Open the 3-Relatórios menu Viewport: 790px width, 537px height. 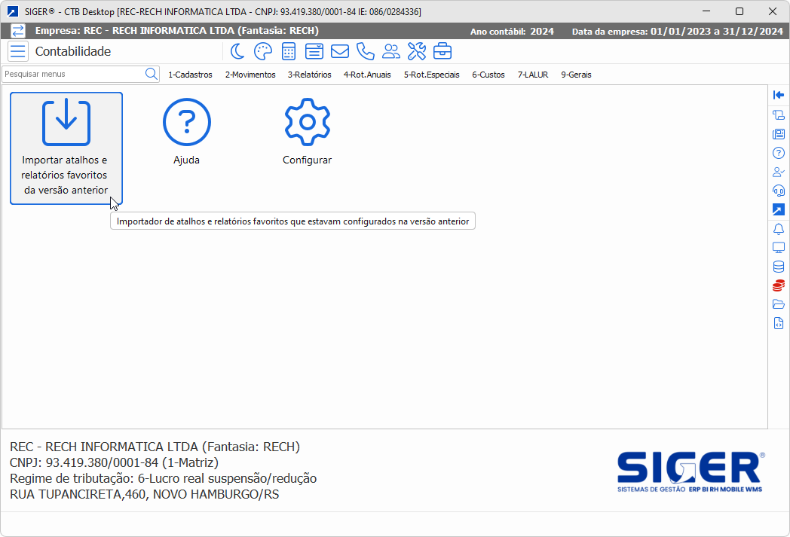pos(309,75)
